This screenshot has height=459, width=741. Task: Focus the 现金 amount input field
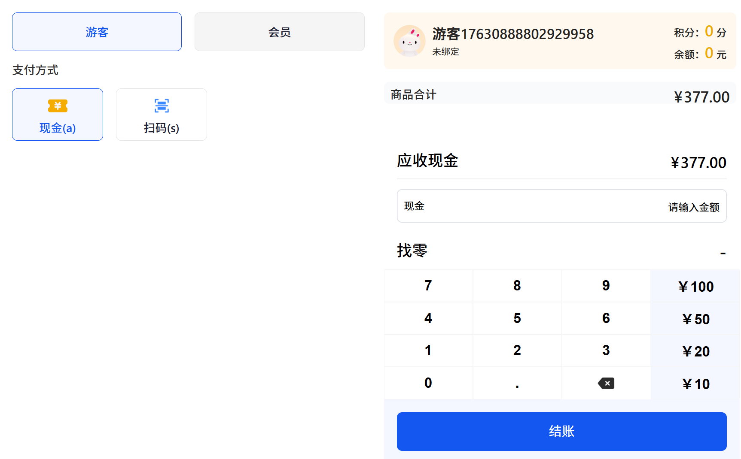[561, 206]
